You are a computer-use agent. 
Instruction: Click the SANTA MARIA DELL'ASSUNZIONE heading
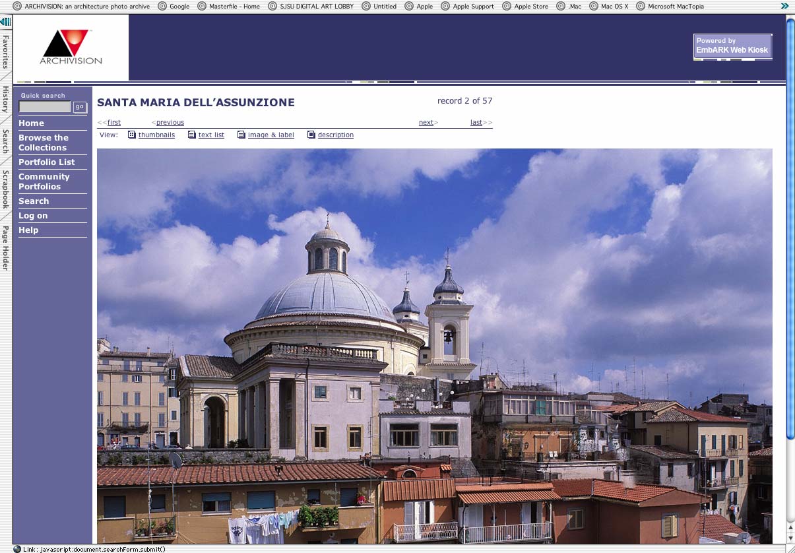[196, 102]
